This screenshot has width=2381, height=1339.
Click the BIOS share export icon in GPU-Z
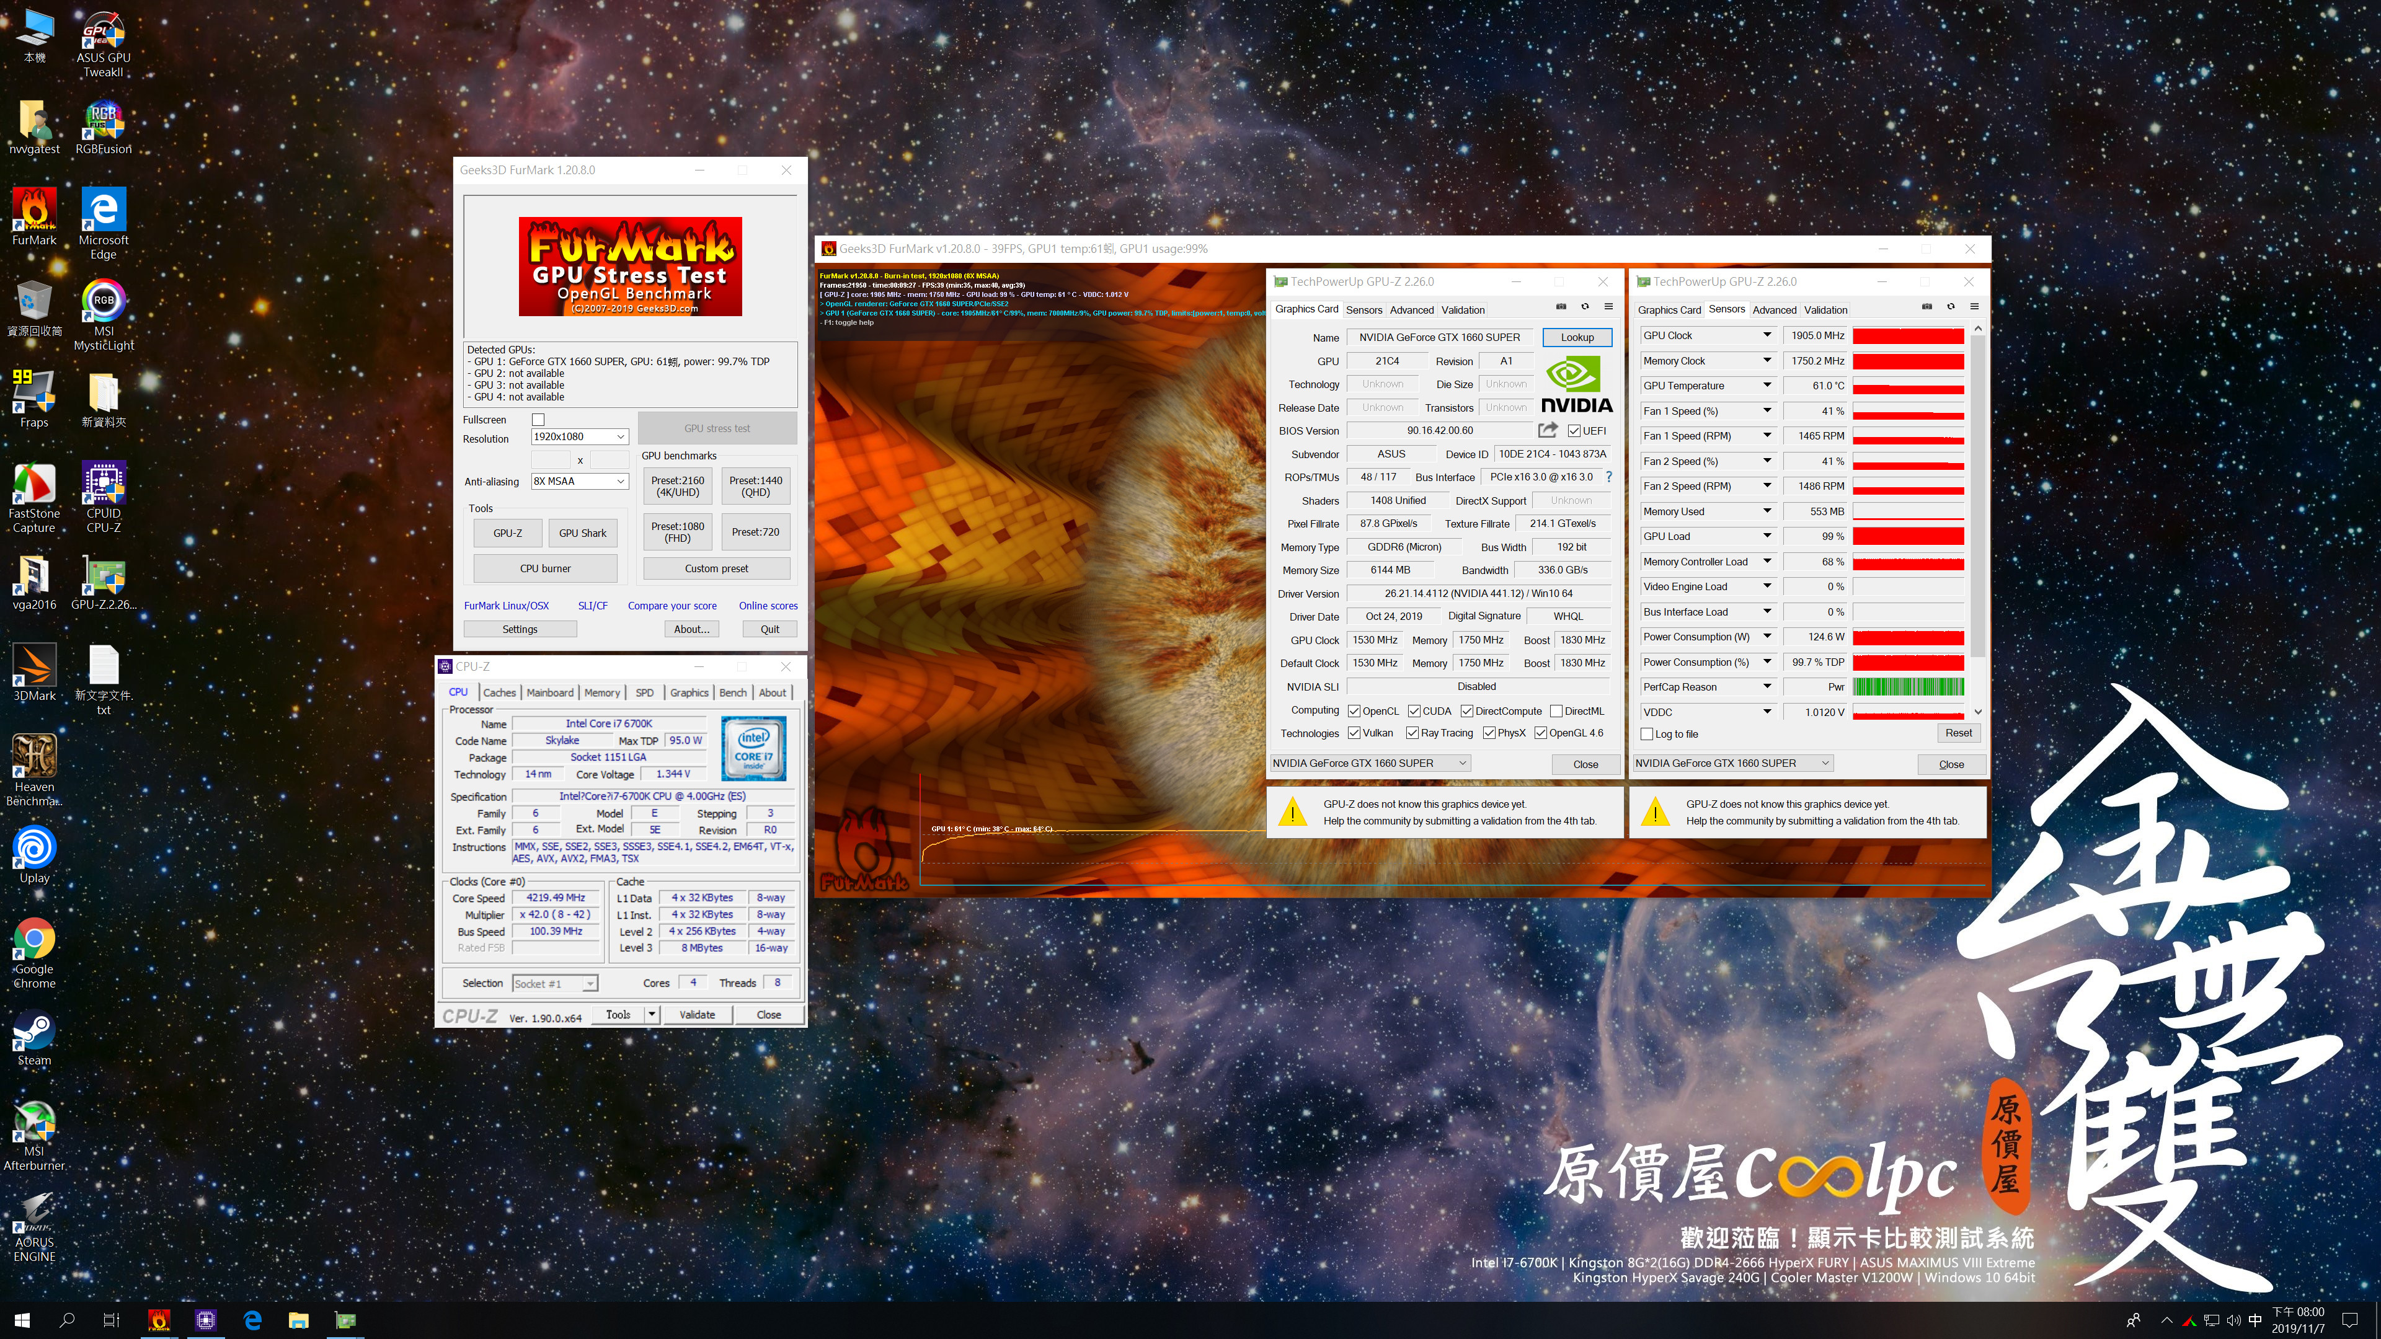click(x=1547, y=430)
